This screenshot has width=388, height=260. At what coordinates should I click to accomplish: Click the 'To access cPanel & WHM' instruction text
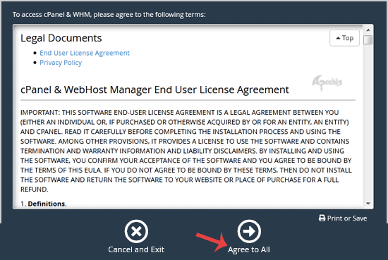point(109,15)
